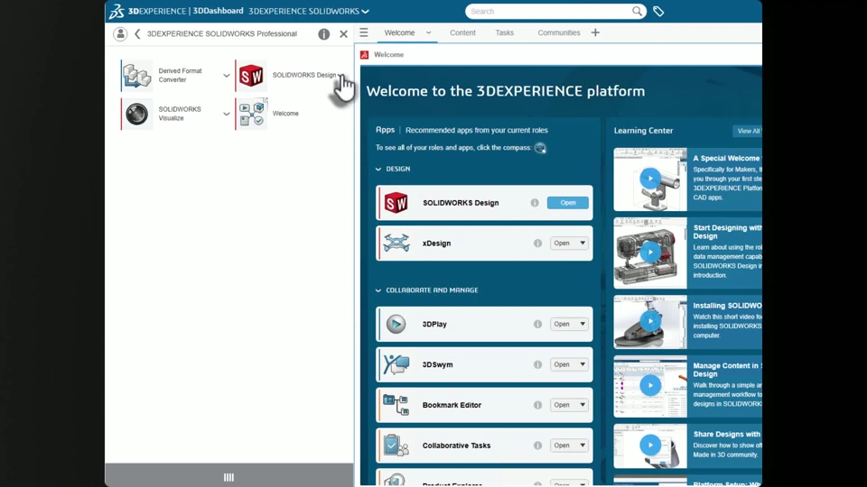
Task: Play the A Special Welcome video
Action: [x=650, y=179]
